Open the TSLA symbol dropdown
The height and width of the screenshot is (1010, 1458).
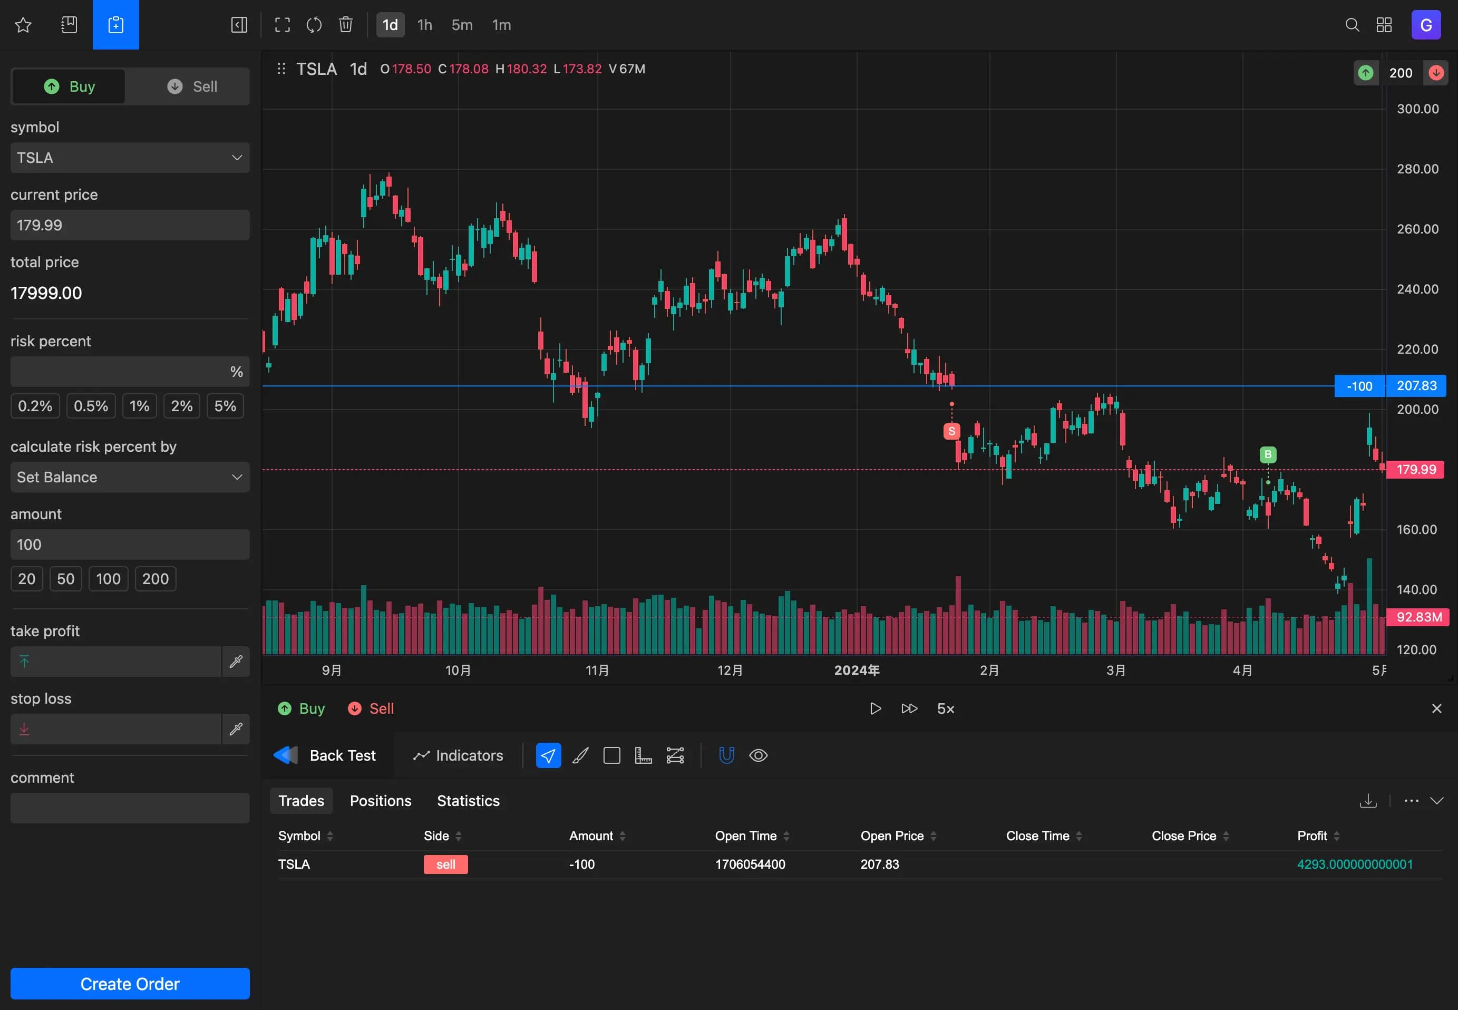(x=130, y=158)
